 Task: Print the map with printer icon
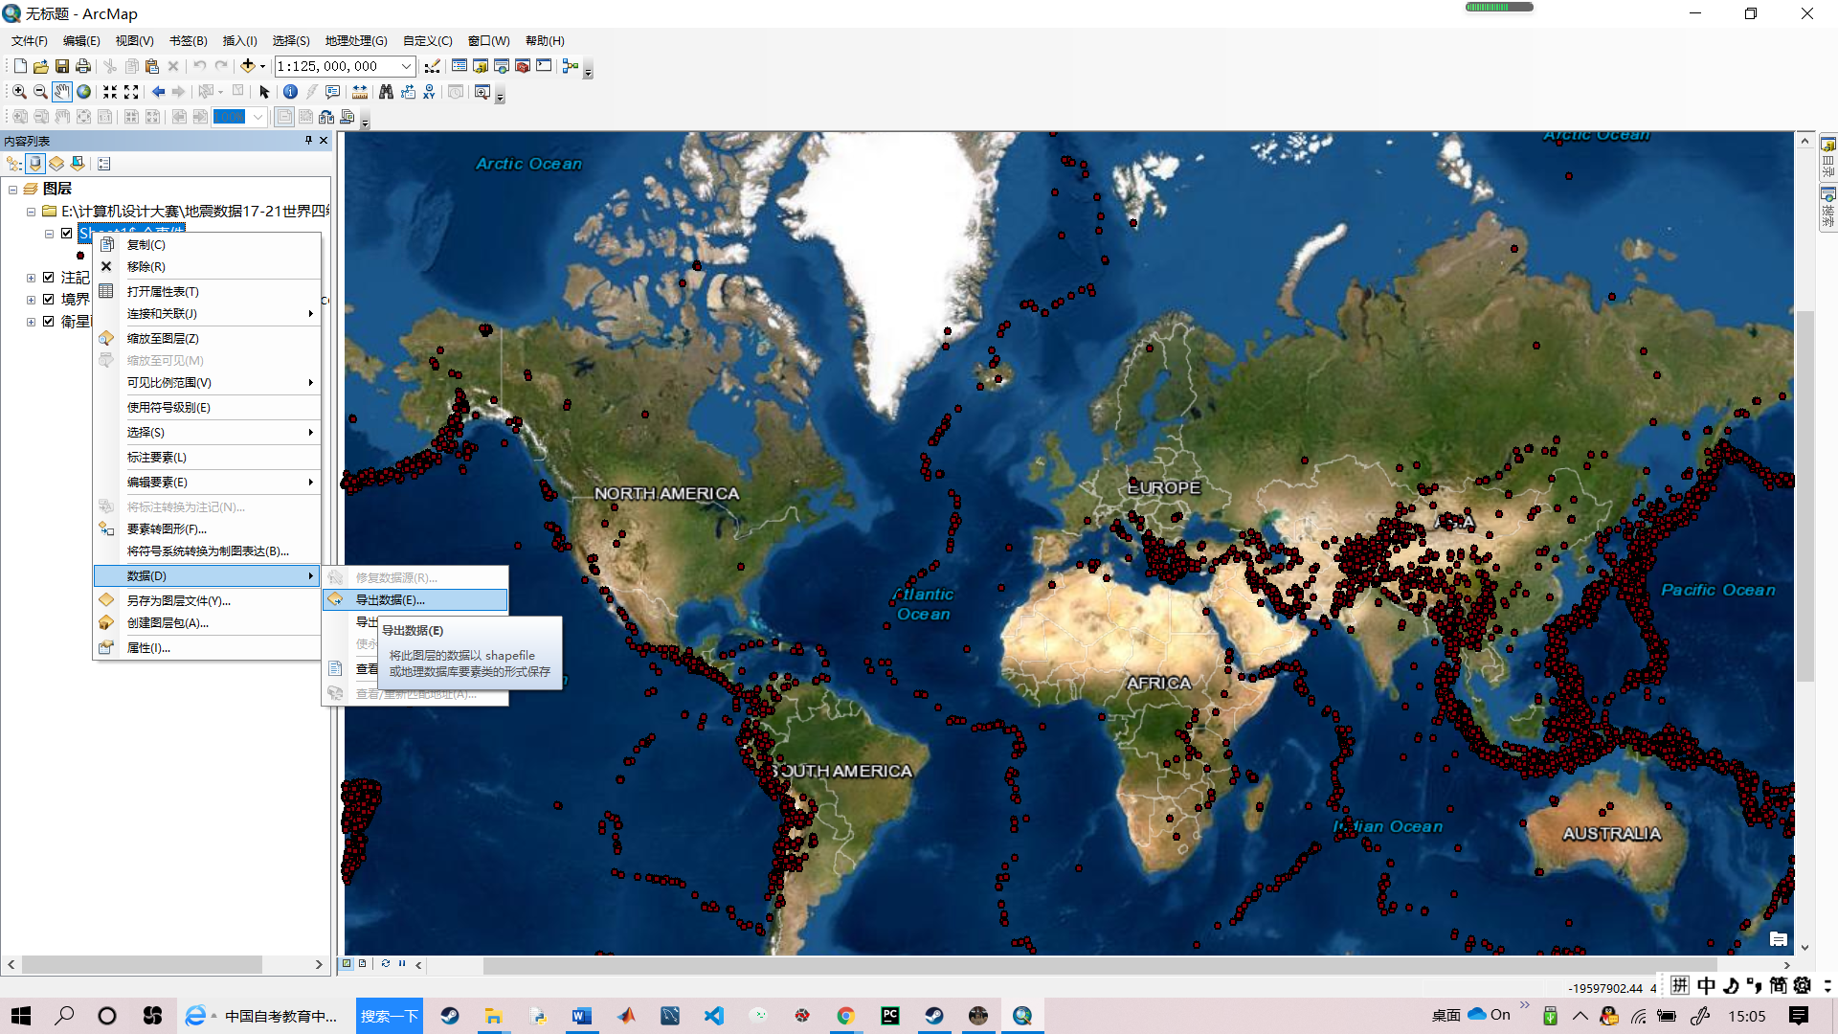[x=83, y=66]
